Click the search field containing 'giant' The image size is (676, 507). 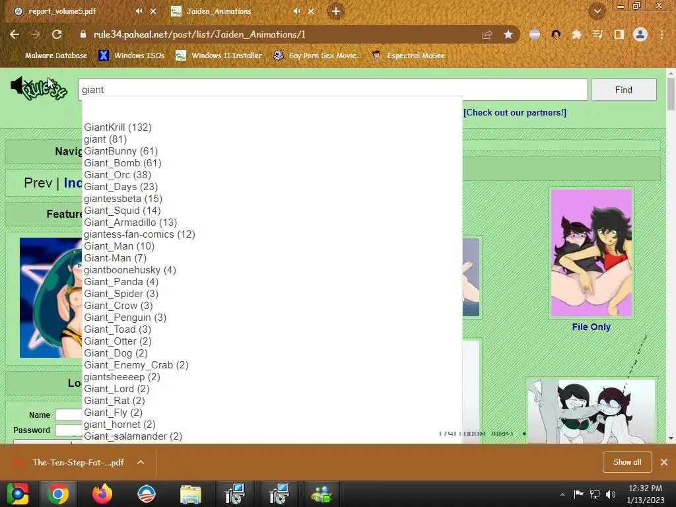point(333,90)
